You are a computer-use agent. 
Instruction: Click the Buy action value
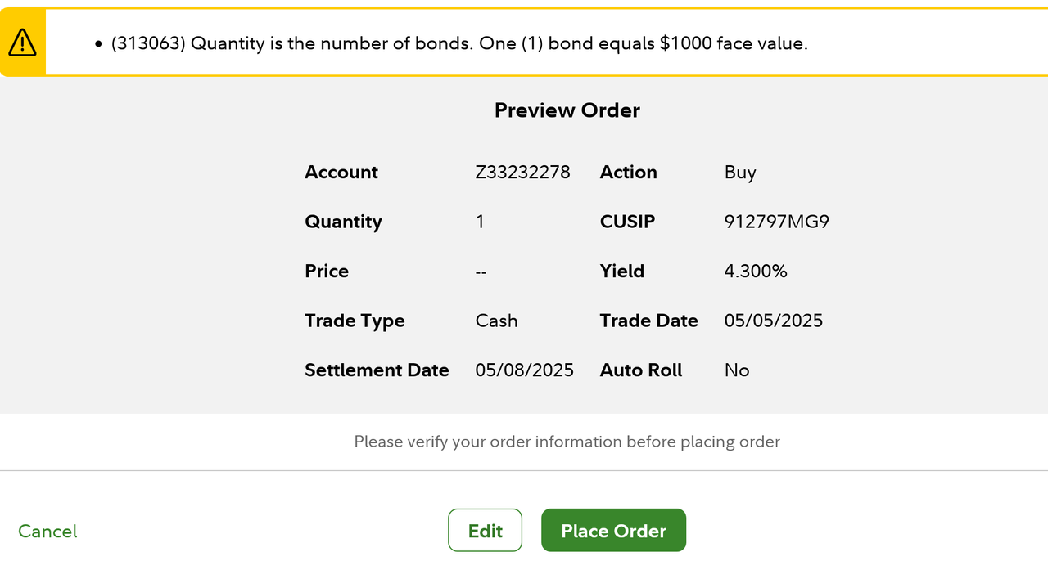point(740,173)
